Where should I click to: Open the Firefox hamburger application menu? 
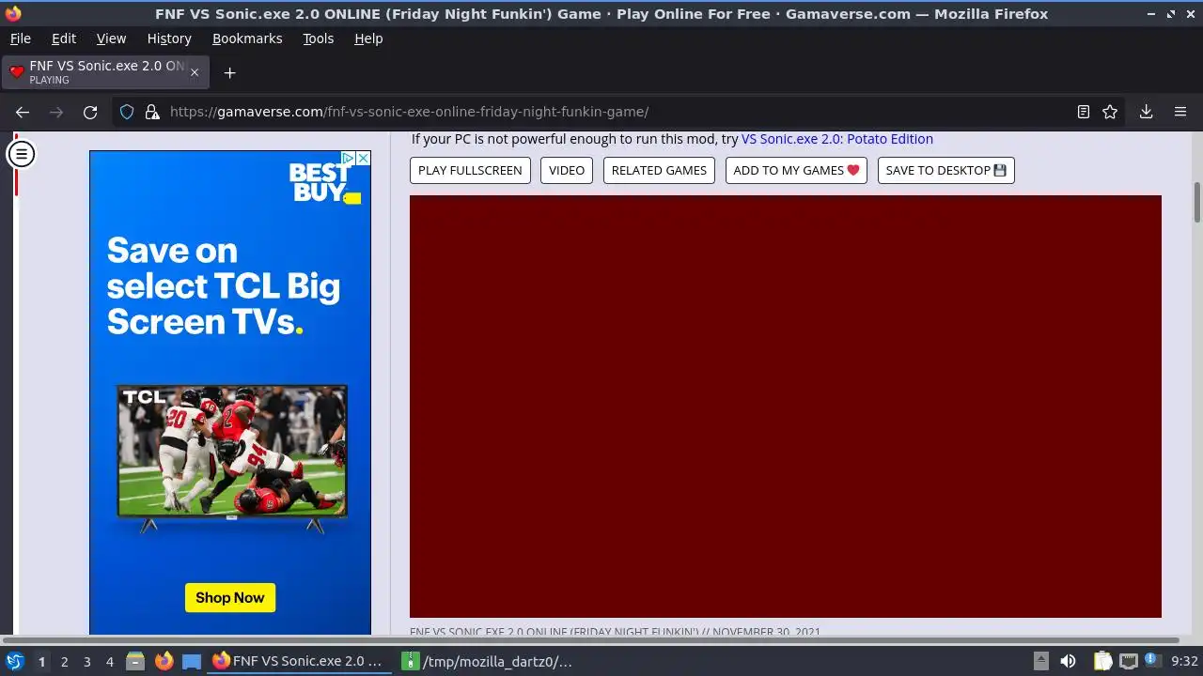[x=1180, y=112]
